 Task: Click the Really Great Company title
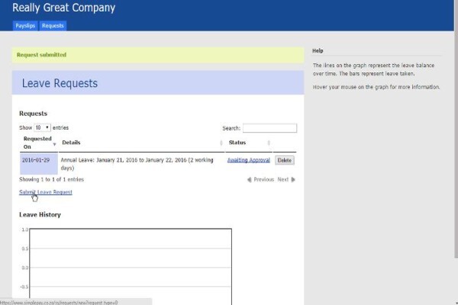(63, 8)
